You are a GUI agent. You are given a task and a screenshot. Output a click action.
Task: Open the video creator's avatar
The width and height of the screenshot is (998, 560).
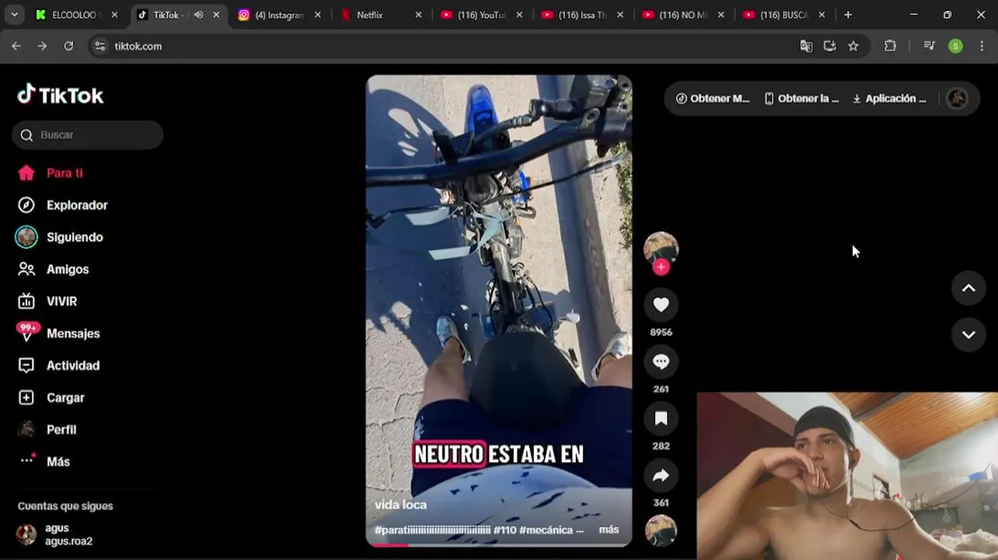[661, 248]
